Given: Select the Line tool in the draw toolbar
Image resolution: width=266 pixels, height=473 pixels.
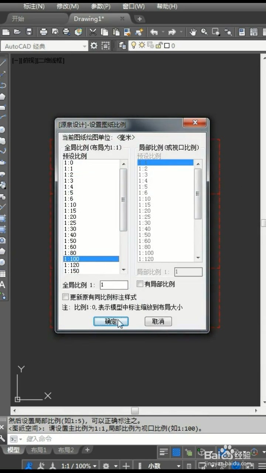Looking at the screenshot, I should [x=3, y=63].
